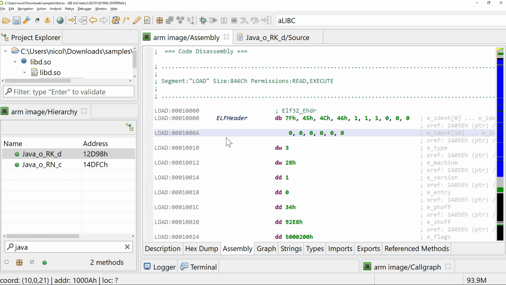Click the pencil rename icon

137,20
